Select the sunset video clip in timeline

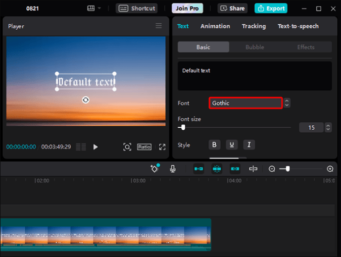(106, 235)
